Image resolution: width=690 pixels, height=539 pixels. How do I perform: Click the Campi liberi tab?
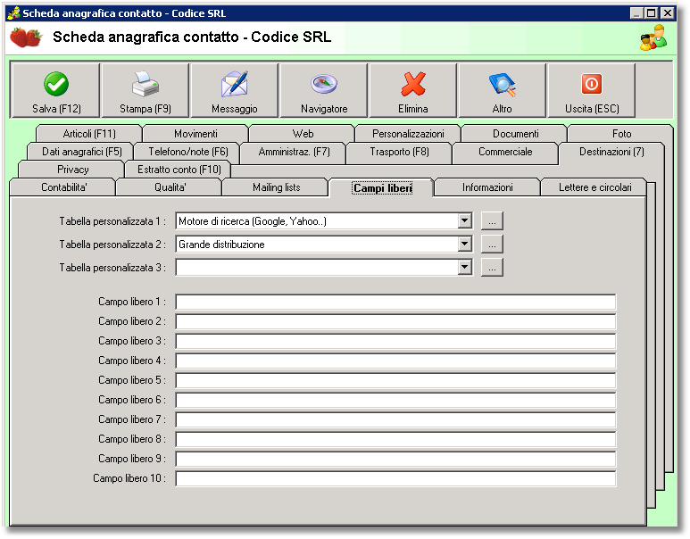382,188
